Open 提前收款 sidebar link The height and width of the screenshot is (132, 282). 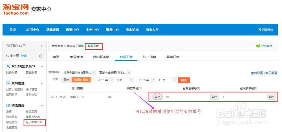pyautogui.click(x=31, y=94)
